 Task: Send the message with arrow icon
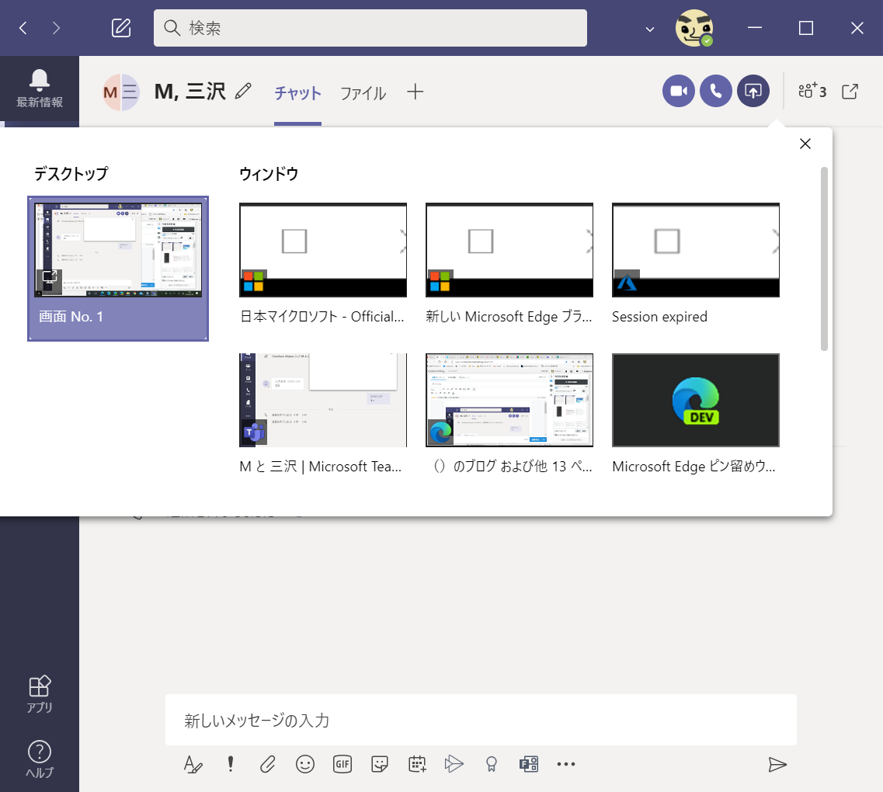pos(777,764)
